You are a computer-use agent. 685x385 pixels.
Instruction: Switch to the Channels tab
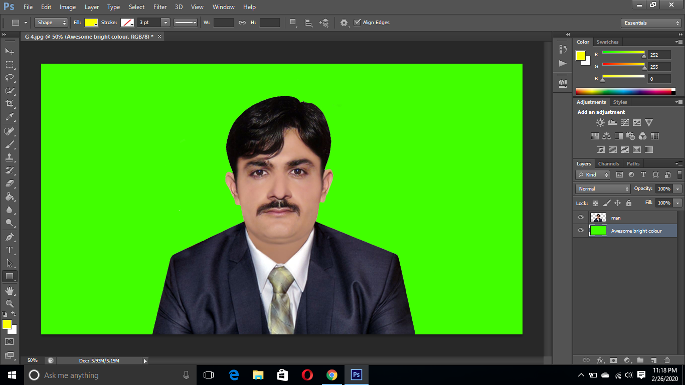point(608,163)
